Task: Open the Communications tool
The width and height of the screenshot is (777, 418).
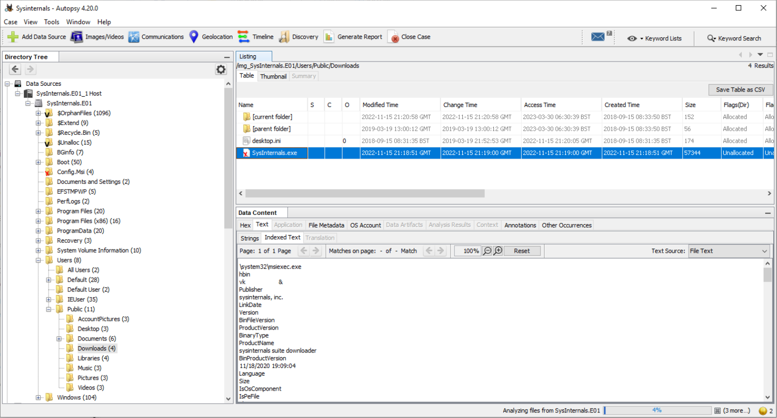Action: 156,37
